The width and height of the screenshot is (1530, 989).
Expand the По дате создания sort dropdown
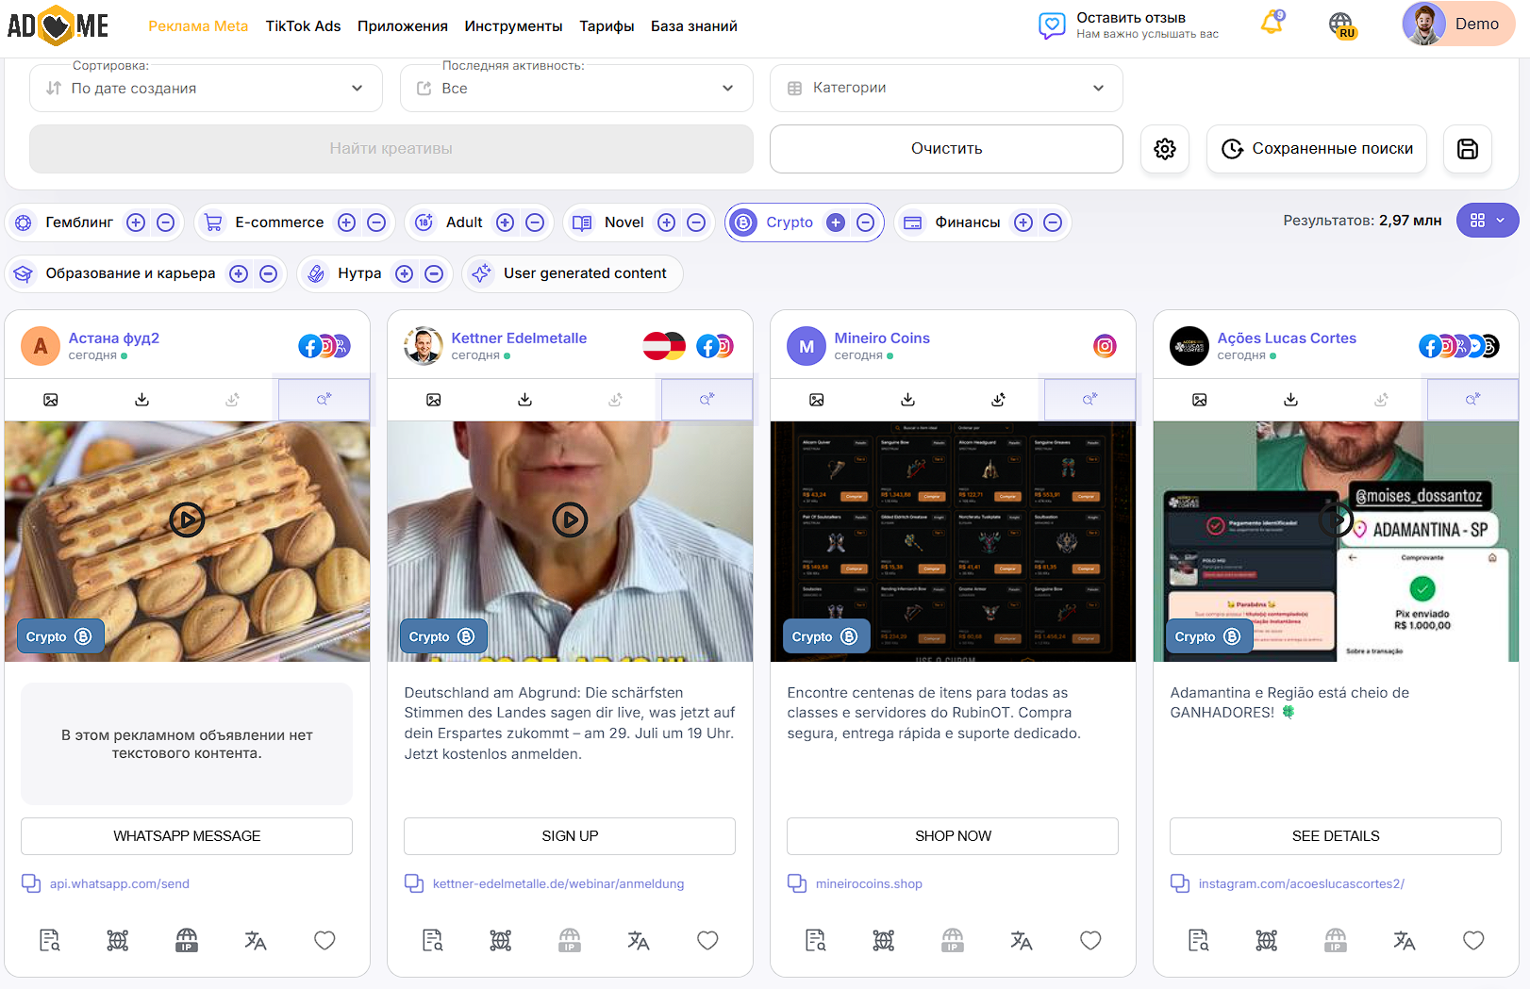206,88
